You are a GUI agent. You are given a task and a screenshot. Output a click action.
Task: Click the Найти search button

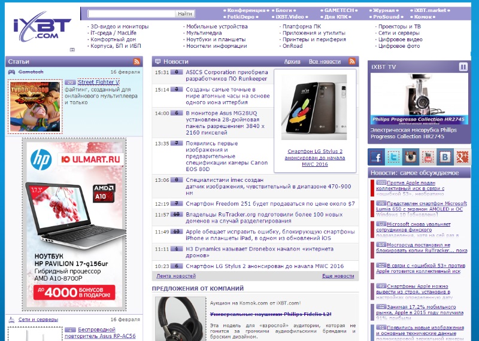185,14
